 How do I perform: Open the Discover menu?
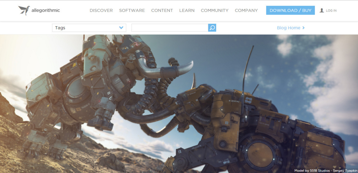(x=101, y=10)
